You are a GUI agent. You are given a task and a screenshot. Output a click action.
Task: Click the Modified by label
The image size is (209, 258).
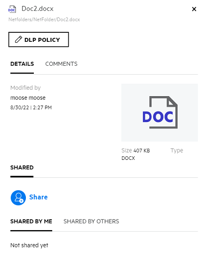pos(25,88)
